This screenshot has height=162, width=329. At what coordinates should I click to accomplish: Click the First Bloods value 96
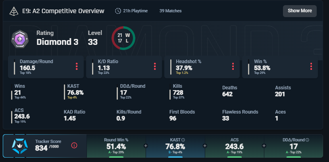(173, 118)
